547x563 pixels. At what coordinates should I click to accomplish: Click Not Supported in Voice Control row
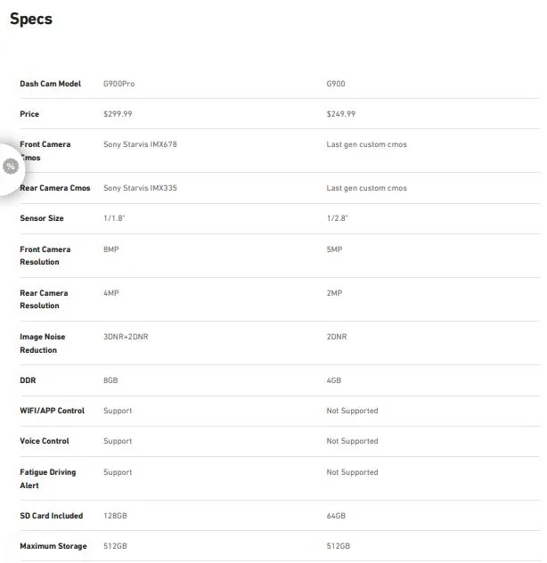point(352,441)
